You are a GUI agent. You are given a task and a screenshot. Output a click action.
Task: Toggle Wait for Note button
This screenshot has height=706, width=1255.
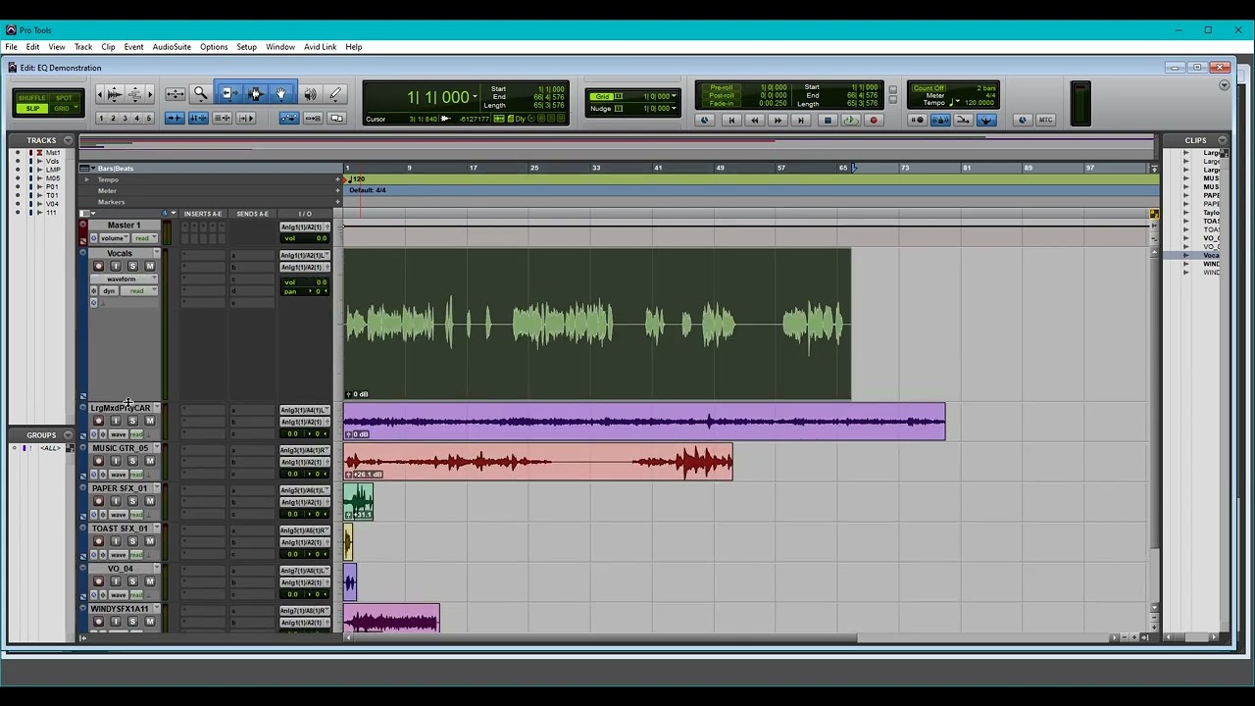[x=918, y=121]
